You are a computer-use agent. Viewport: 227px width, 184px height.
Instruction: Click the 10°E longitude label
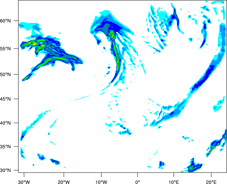pyautogui.click(x=174, y=182)
